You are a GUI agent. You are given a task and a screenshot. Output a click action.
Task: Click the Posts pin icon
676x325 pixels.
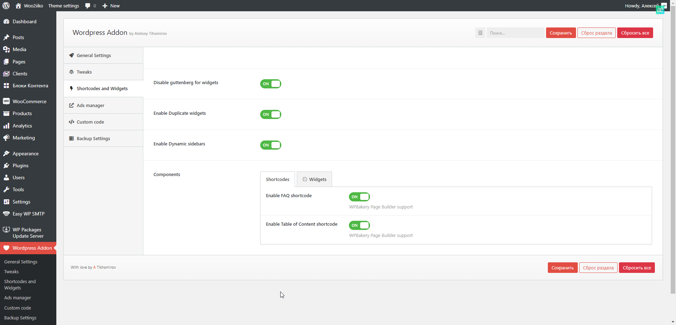[6, 37]
